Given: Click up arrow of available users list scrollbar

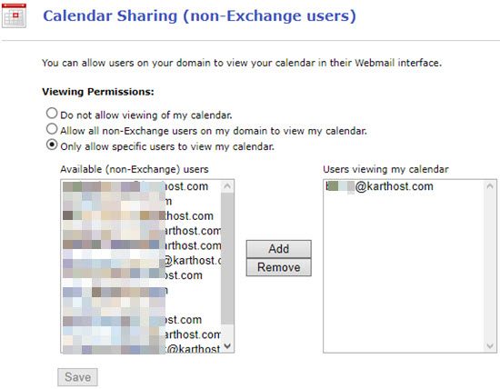Looking at the screenshot, I should [x=227, y=186].
